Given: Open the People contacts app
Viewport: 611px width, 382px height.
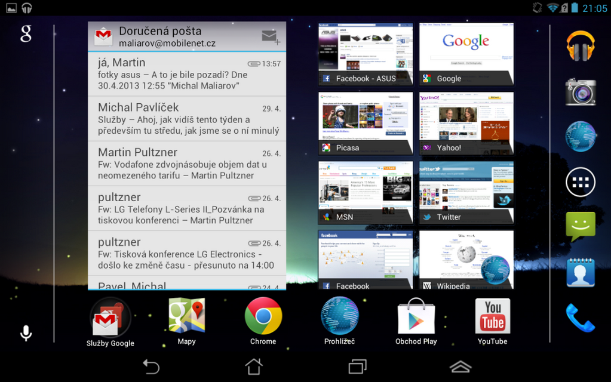Looking at the screenshot, I should pos(580,272).
